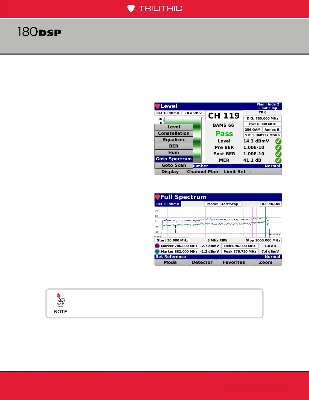
Task: Select the Stop 1000.000 MHz field
Action: [x=263, y=240]
